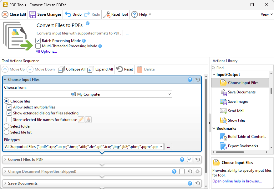274x189 pixels.
Task: Open the My Computer source dropdown
Action: coord(88,94)
